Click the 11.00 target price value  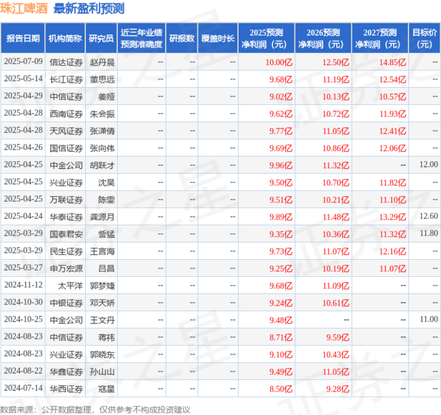coord(429,319)
